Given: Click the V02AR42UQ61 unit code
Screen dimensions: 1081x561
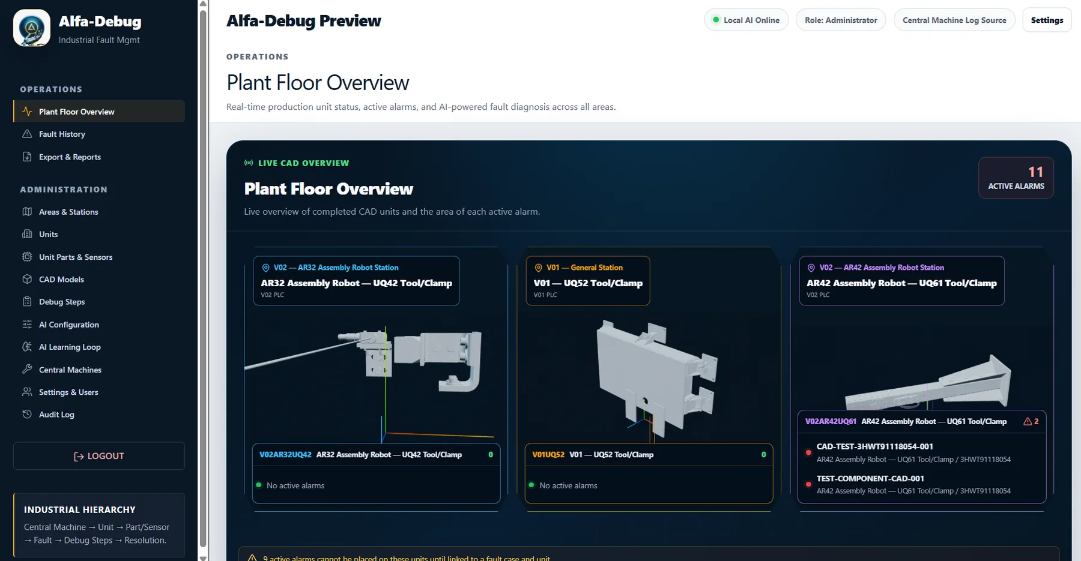Looking at the screenshot, I should pos(831,422).
